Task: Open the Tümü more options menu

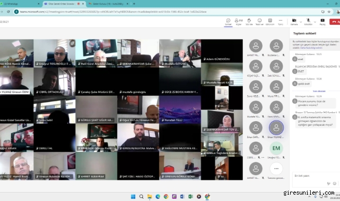Action: point(281,22)
